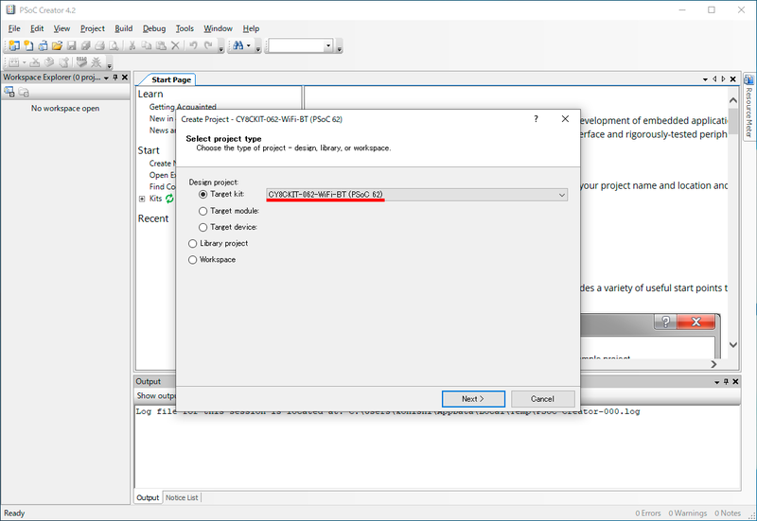Viewport: 757px width, 521px height.
Task: Click the Copy toolbar icon
Action: click(x=147, y=45)
